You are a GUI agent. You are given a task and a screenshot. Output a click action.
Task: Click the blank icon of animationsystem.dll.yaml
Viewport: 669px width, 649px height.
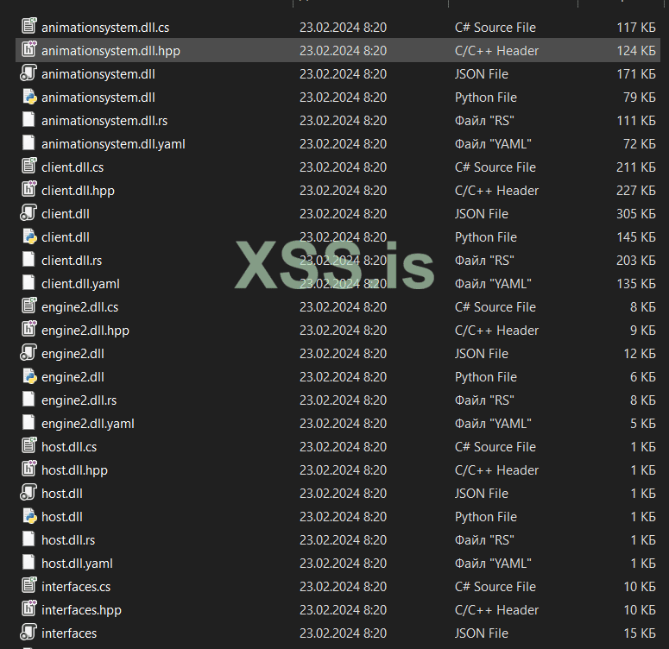coord(28,143)
